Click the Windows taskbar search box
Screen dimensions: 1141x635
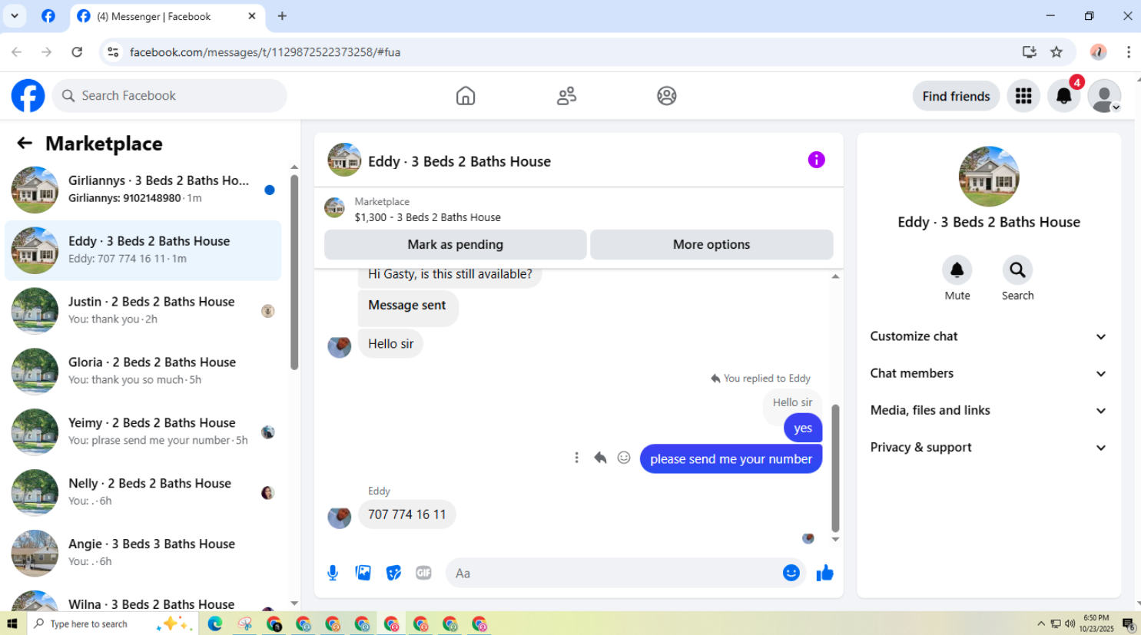[x=112, y=623]
